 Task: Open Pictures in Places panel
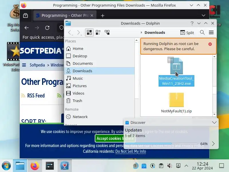[x=99, y=86]
